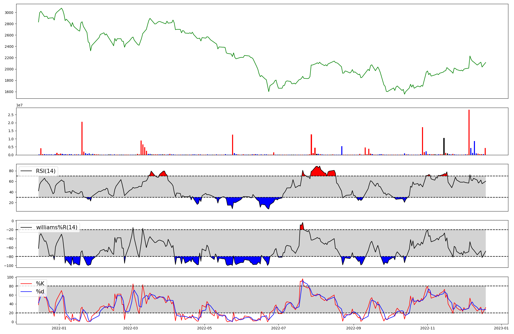The image size is (514, 334).
Task: Click the 2000 price axis tick
Action: (x=9, y=69)
